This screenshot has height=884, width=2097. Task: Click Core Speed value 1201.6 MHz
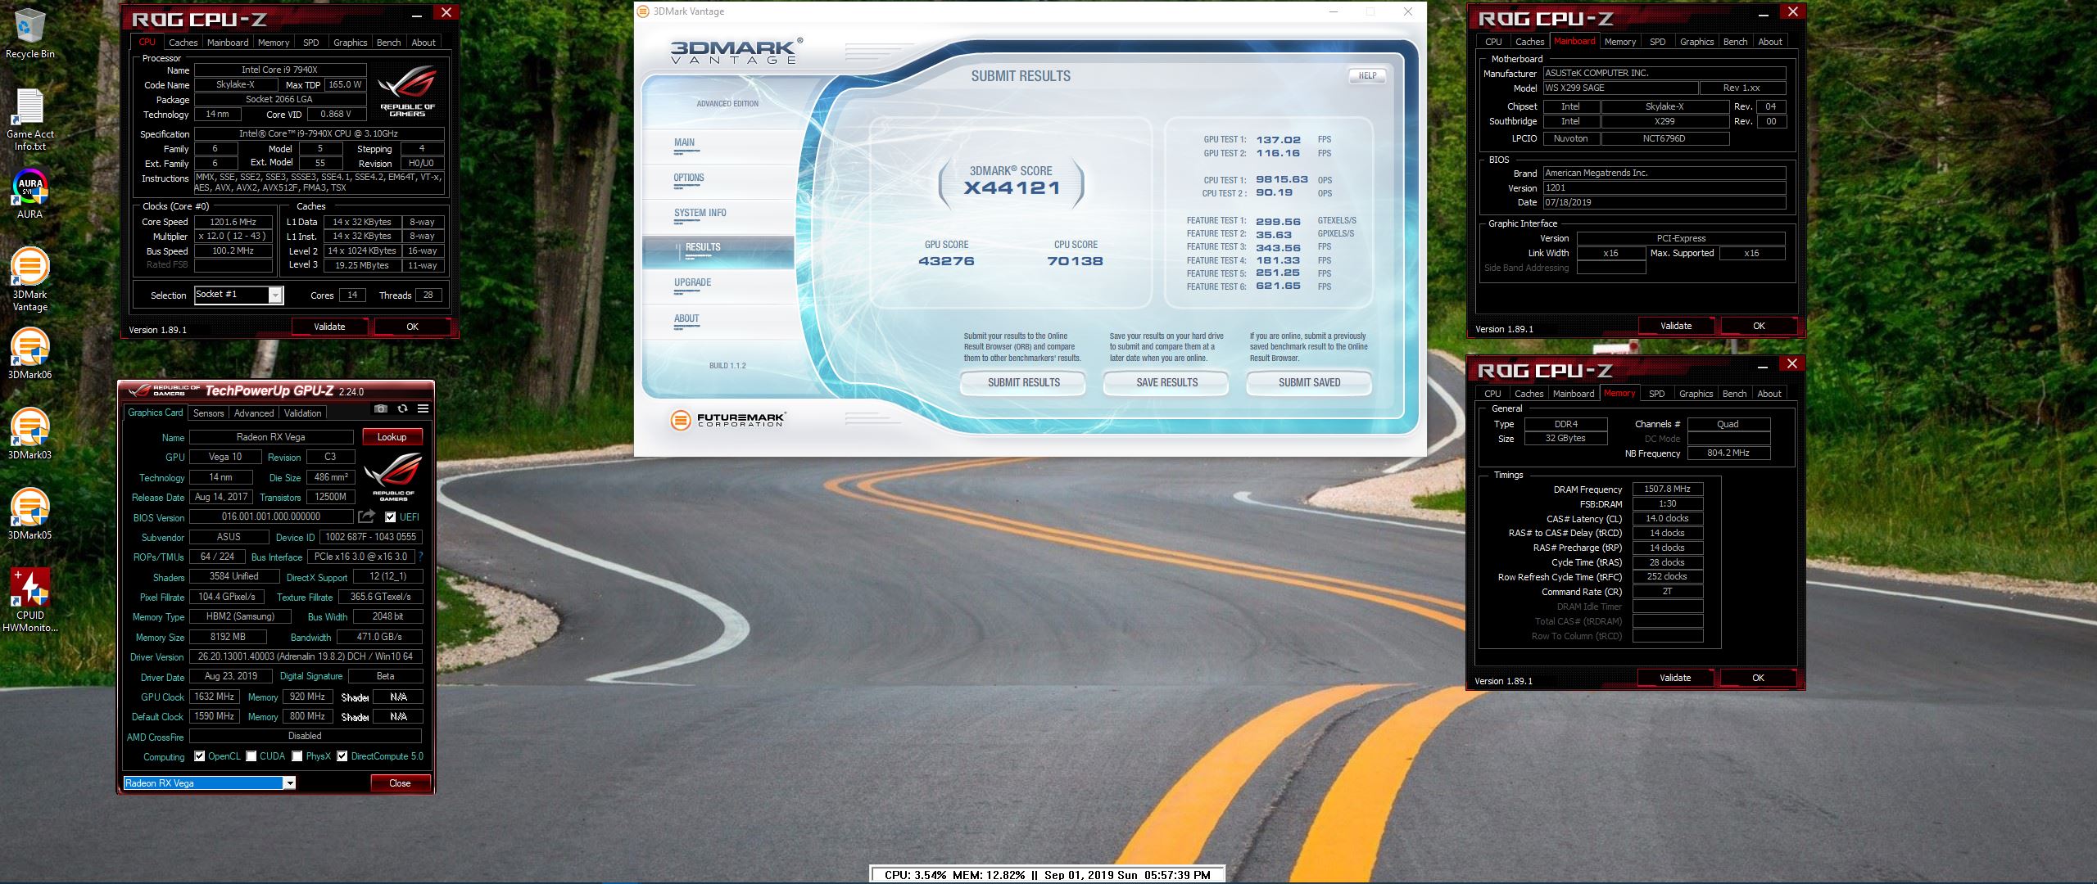pyautogui.click(x=233, y=222)
